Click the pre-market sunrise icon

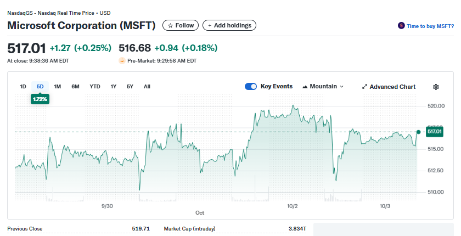coord(122,61)
